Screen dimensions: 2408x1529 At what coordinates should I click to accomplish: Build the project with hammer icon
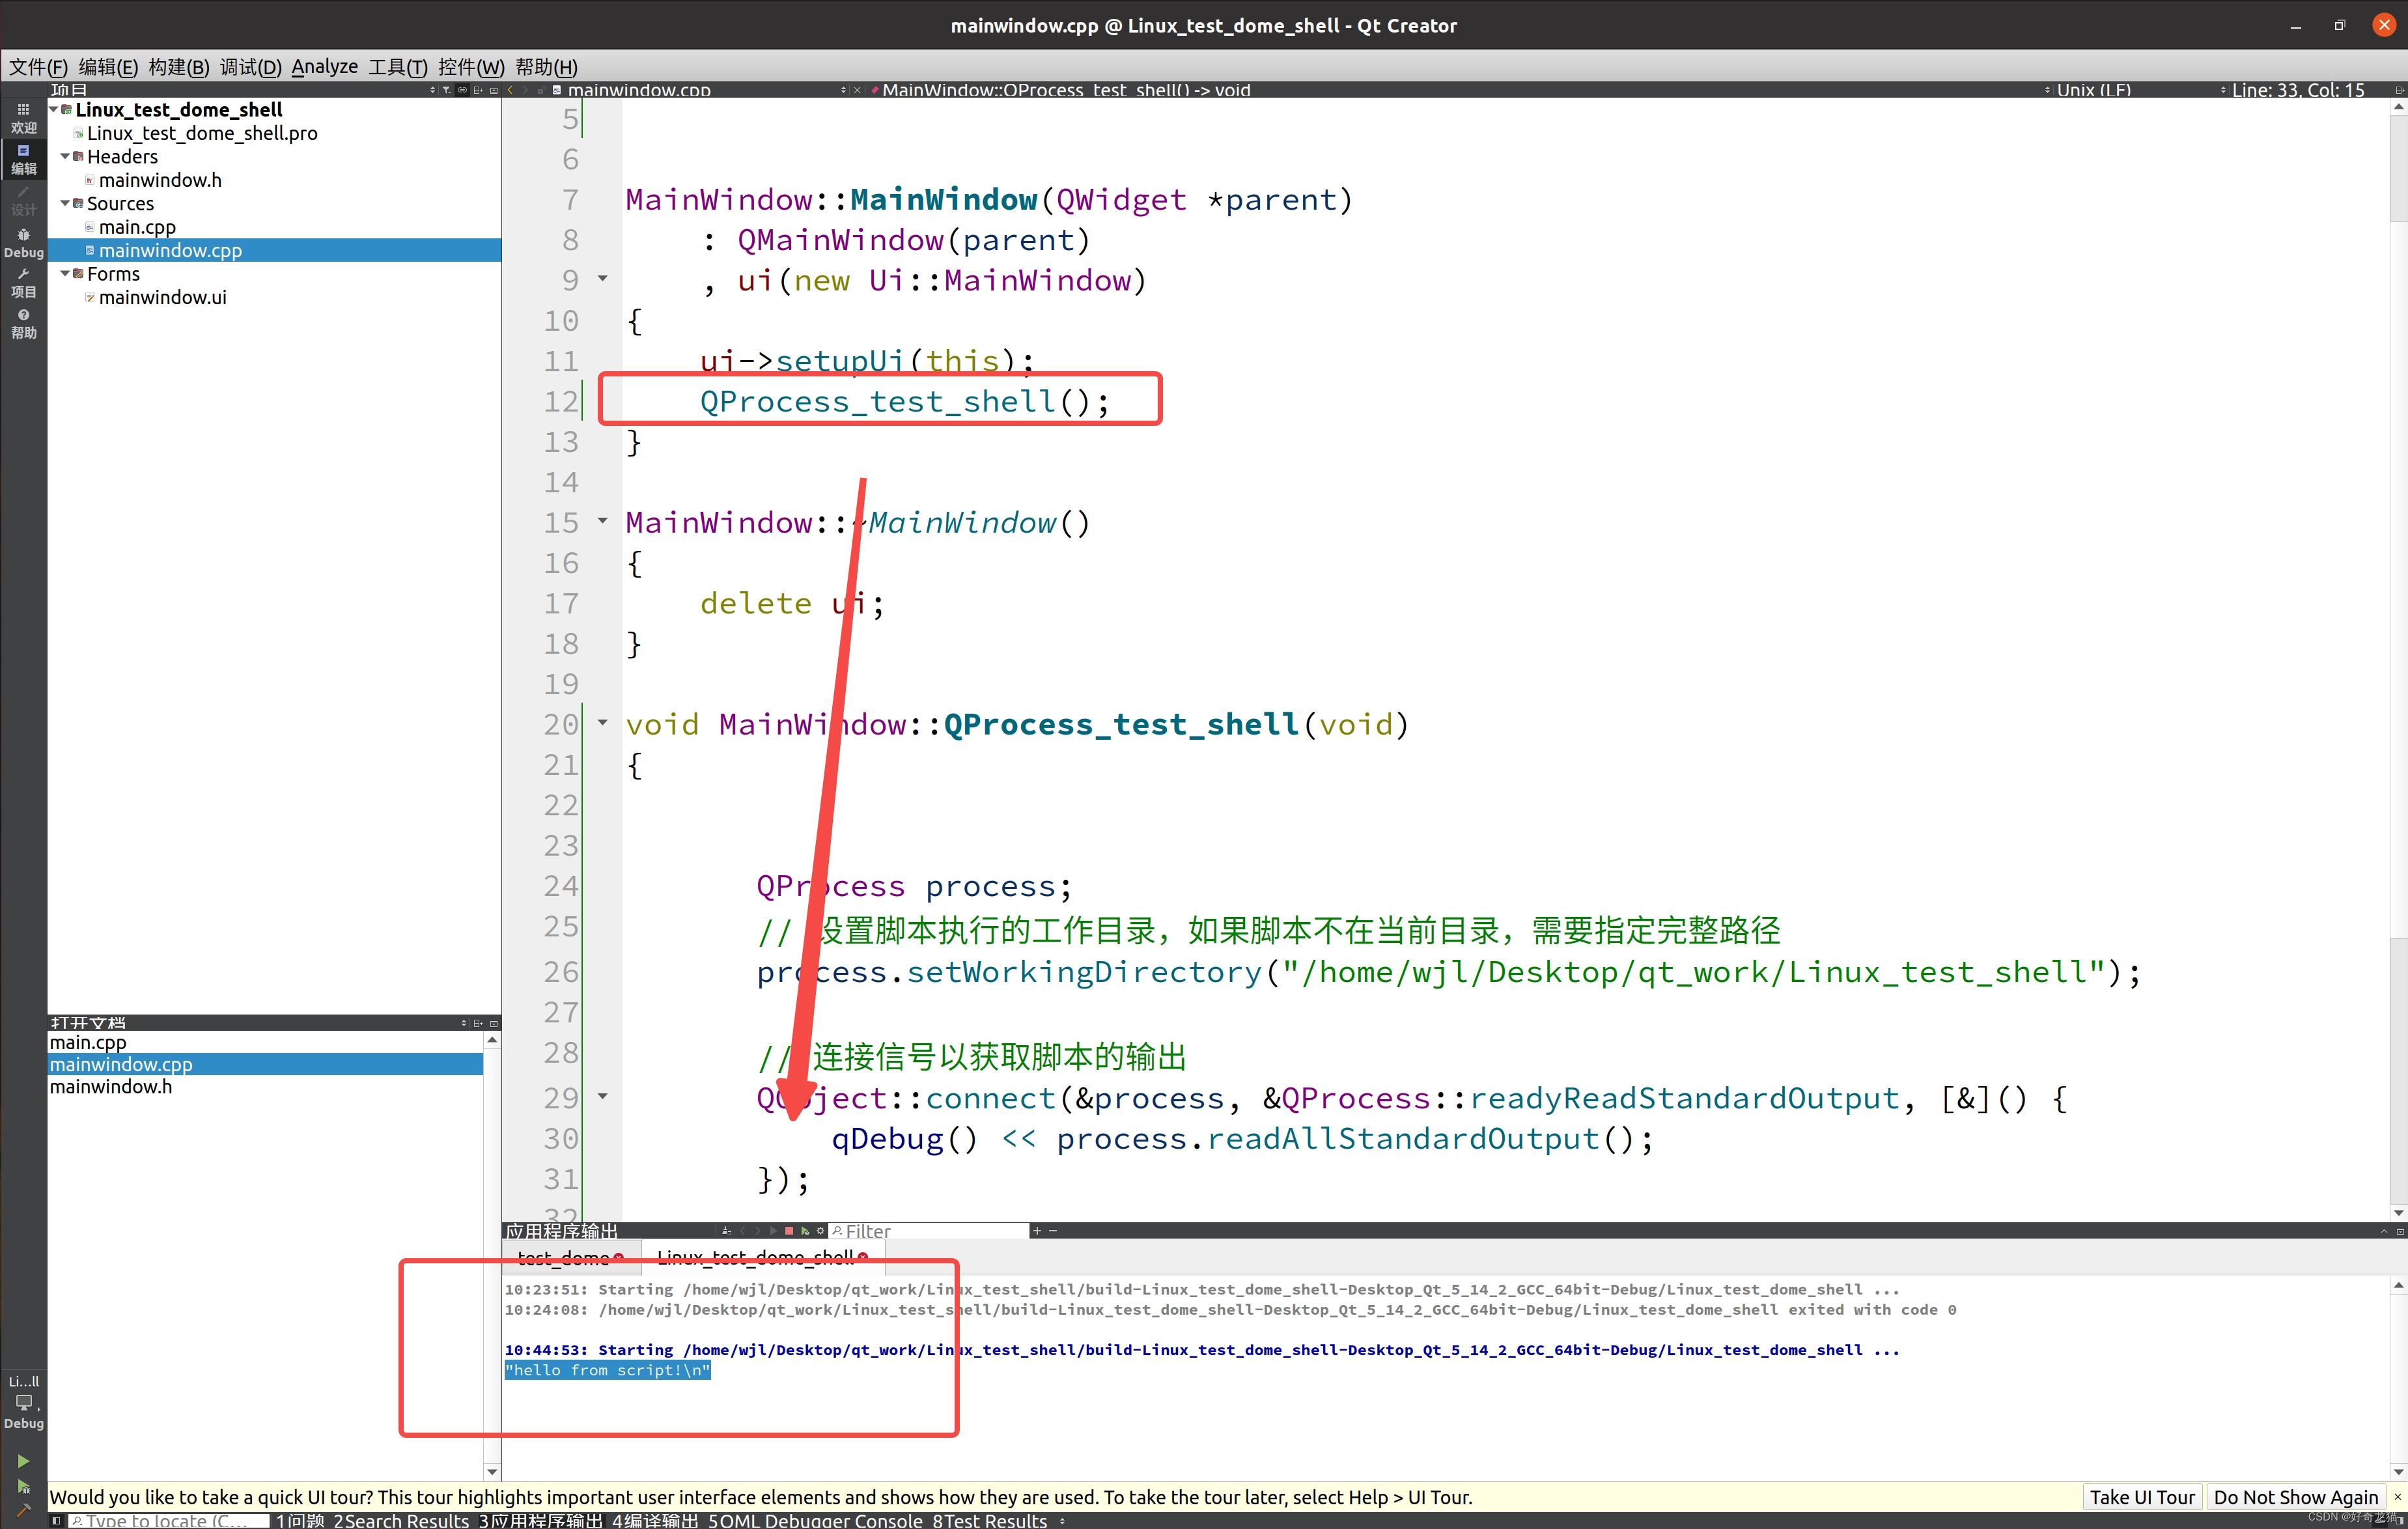click(23, 1510)
